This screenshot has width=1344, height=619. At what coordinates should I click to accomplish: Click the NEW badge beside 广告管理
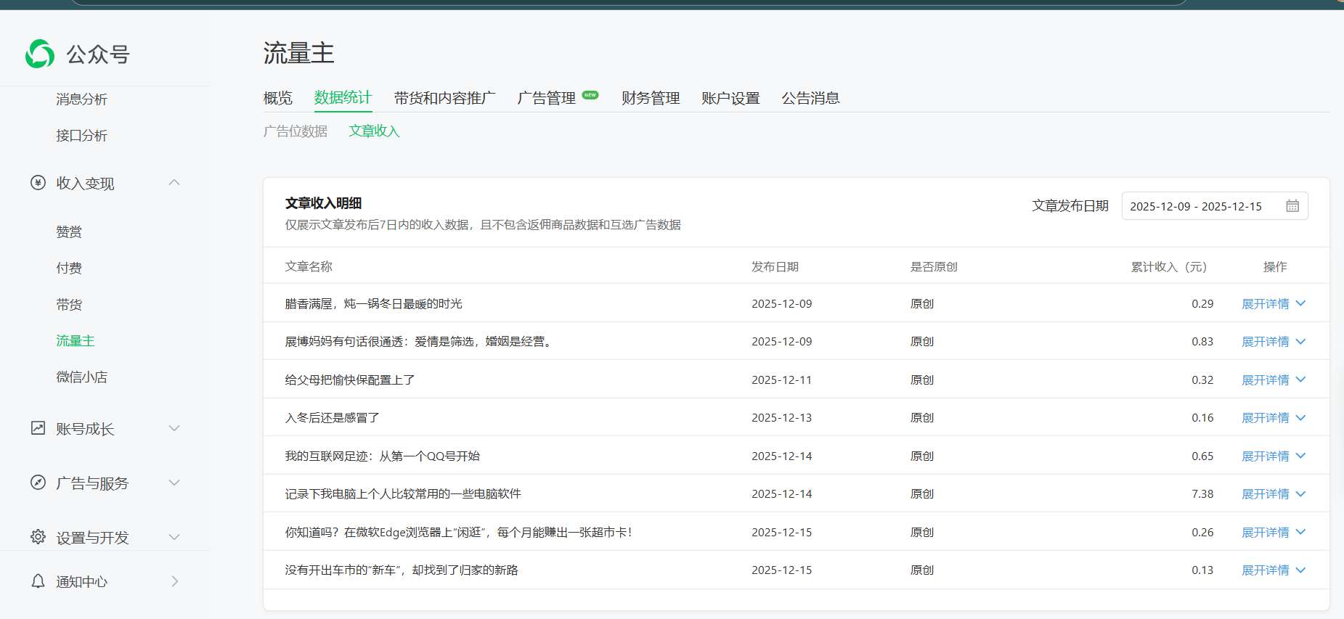click(590, 95)
